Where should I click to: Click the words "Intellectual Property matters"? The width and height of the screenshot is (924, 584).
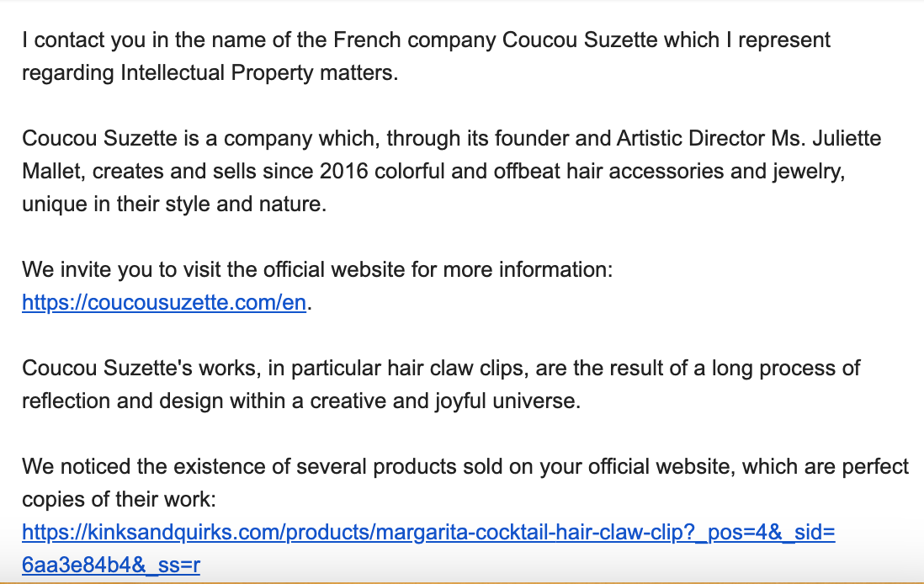[257, 72]
